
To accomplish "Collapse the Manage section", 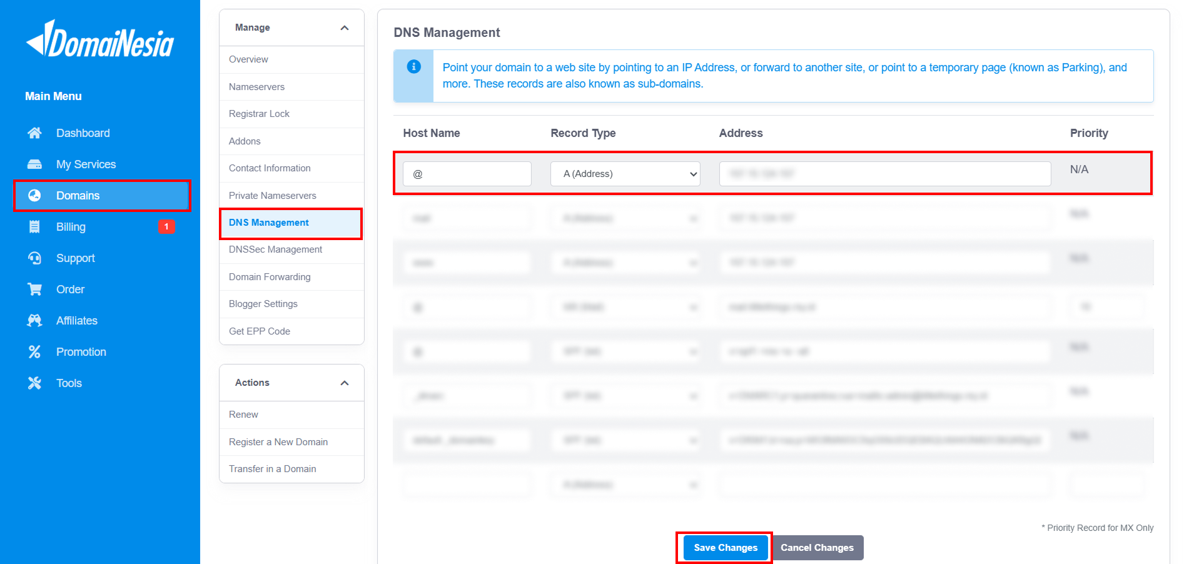I will pyautogui.click(x=344, y=28).
